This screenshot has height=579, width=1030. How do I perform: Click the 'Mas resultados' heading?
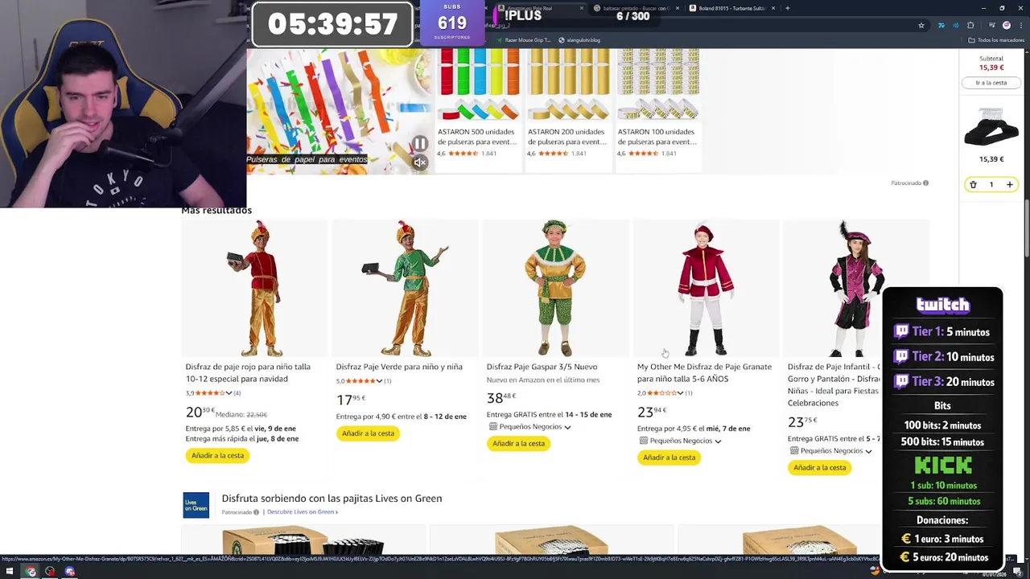coord(216,211)
